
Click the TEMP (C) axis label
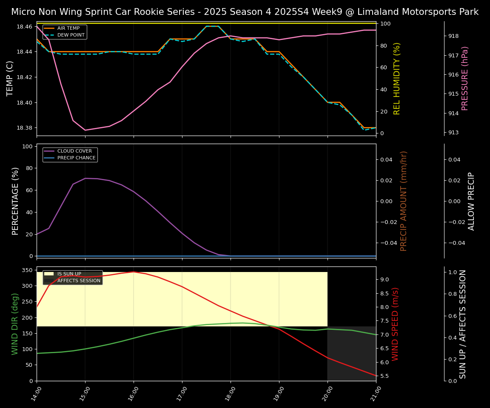pyautogui.click(x=10, y=79)
